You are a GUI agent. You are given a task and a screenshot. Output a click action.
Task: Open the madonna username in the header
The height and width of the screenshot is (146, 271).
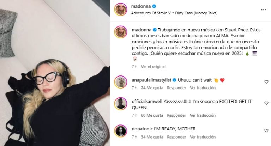coord(141,6)
